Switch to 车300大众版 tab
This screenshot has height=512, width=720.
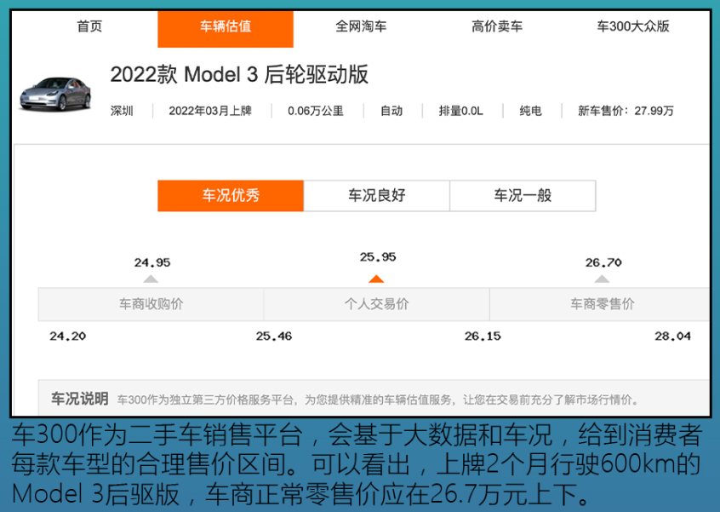632,26
